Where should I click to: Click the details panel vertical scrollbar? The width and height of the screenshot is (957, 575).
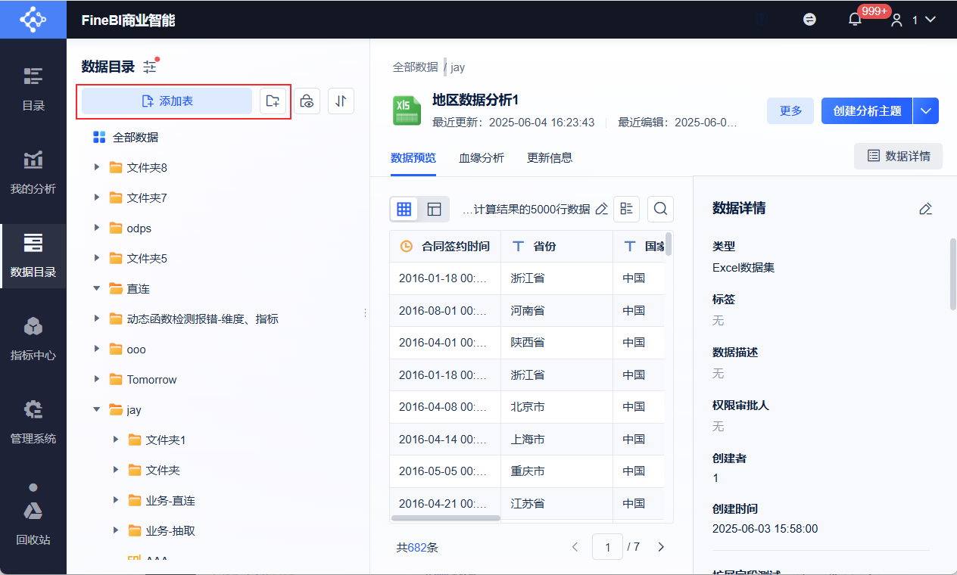(x=953, y=274)
